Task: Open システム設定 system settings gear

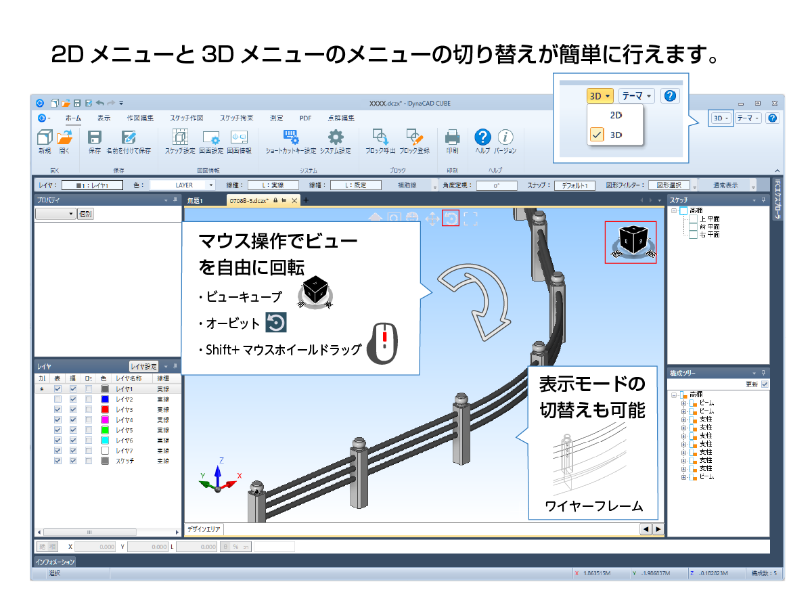Action: (x=336, y=137)
